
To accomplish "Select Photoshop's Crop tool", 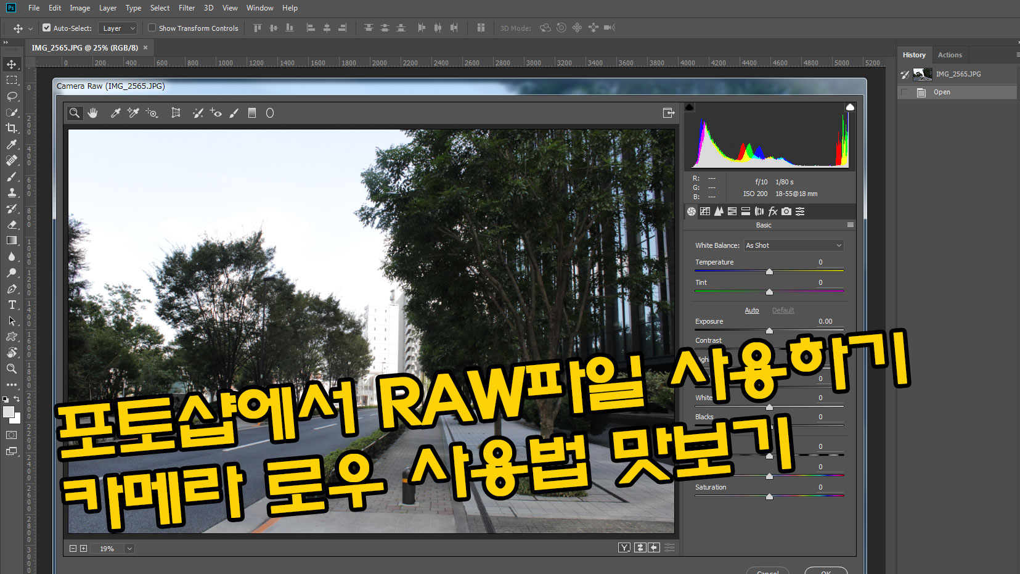I will point(12,128).
